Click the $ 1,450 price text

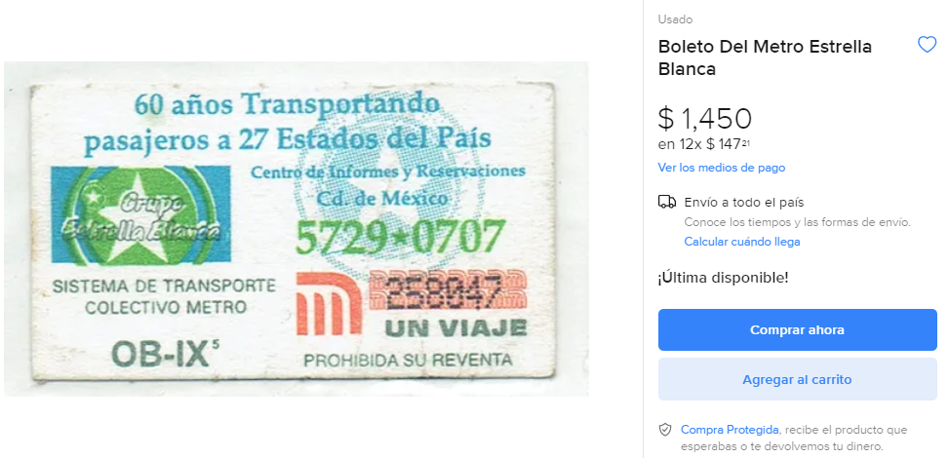704,118
